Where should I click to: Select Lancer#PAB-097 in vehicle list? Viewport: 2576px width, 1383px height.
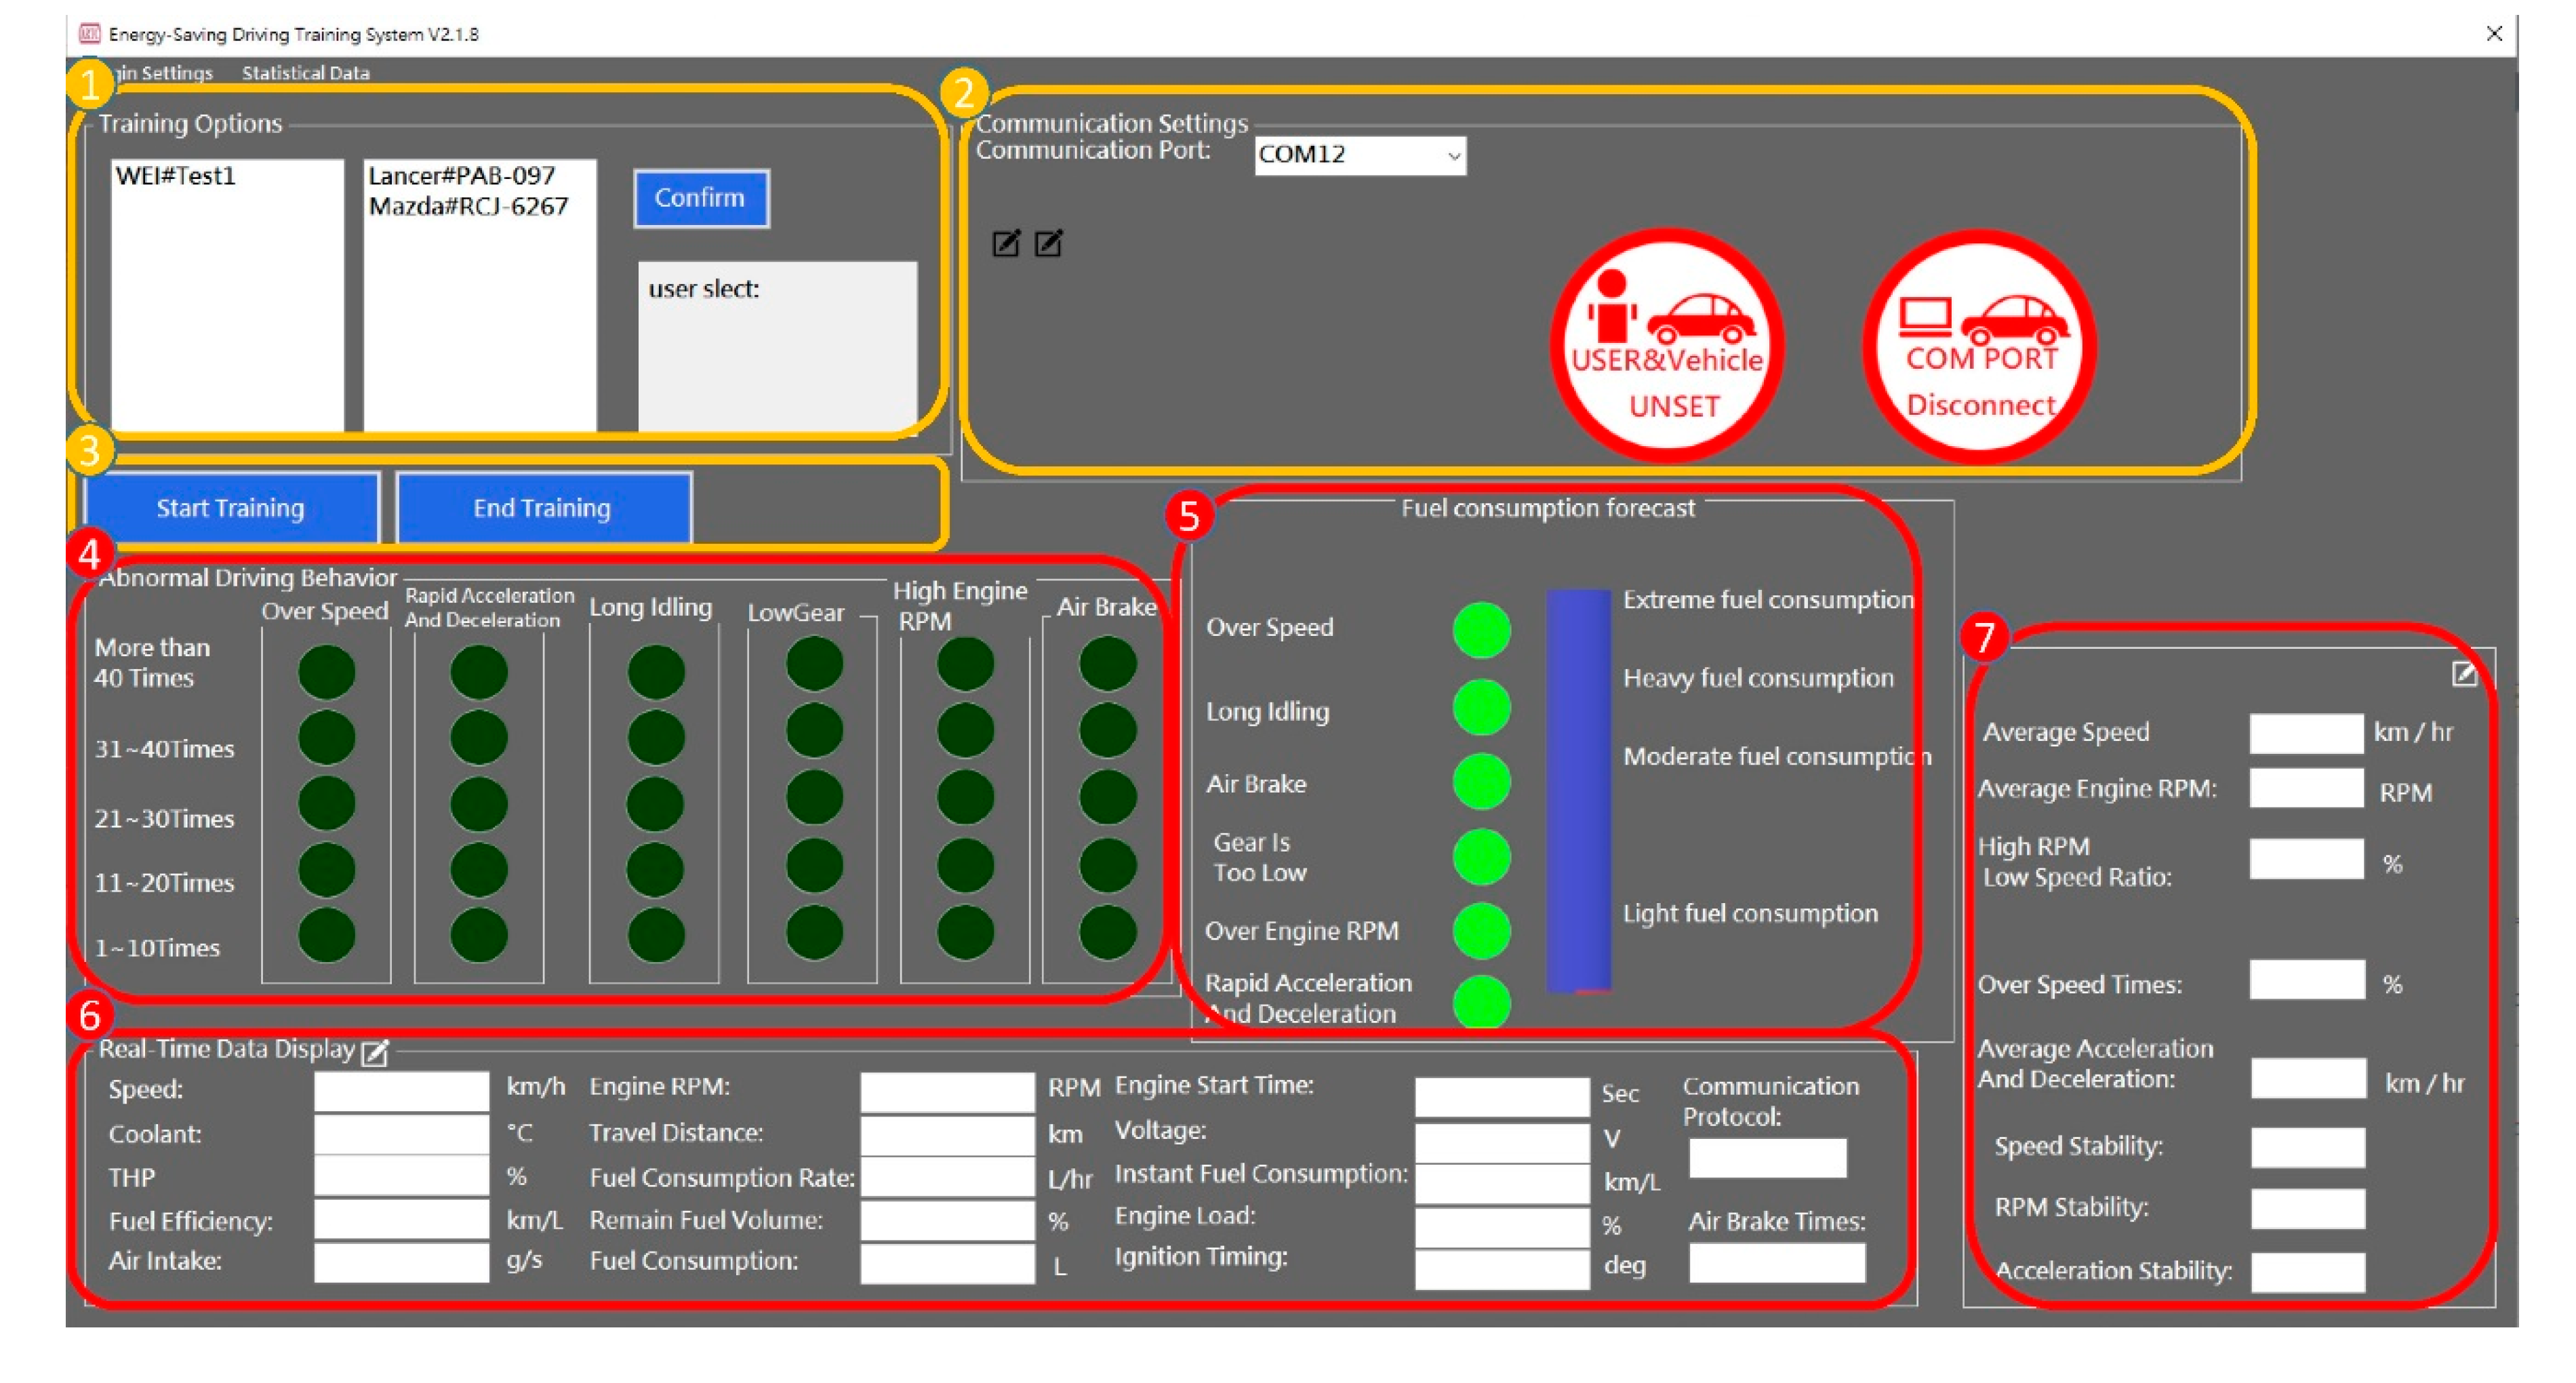pos(461,176)
